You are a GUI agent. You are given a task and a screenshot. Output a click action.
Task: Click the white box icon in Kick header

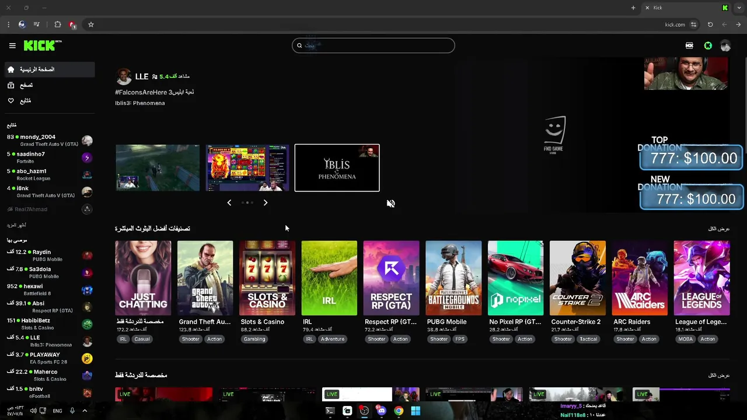coord(689,45)
